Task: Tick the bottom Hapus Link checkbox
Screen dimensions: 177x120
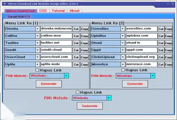Action: 78,92
